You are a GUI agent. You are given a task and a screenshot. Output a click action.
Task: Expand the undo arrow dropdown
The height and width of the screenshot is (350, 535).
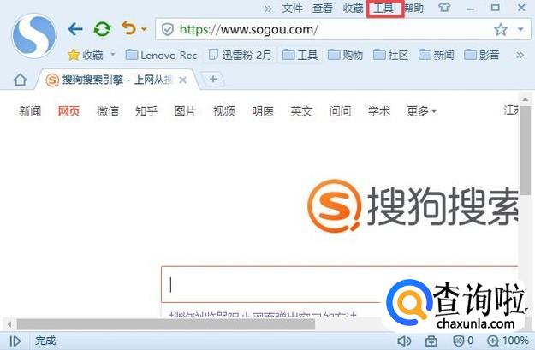(x=145, y=29)
